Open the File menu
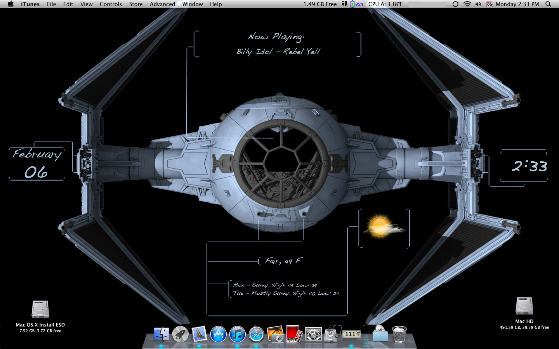 [x=51, y=4]
